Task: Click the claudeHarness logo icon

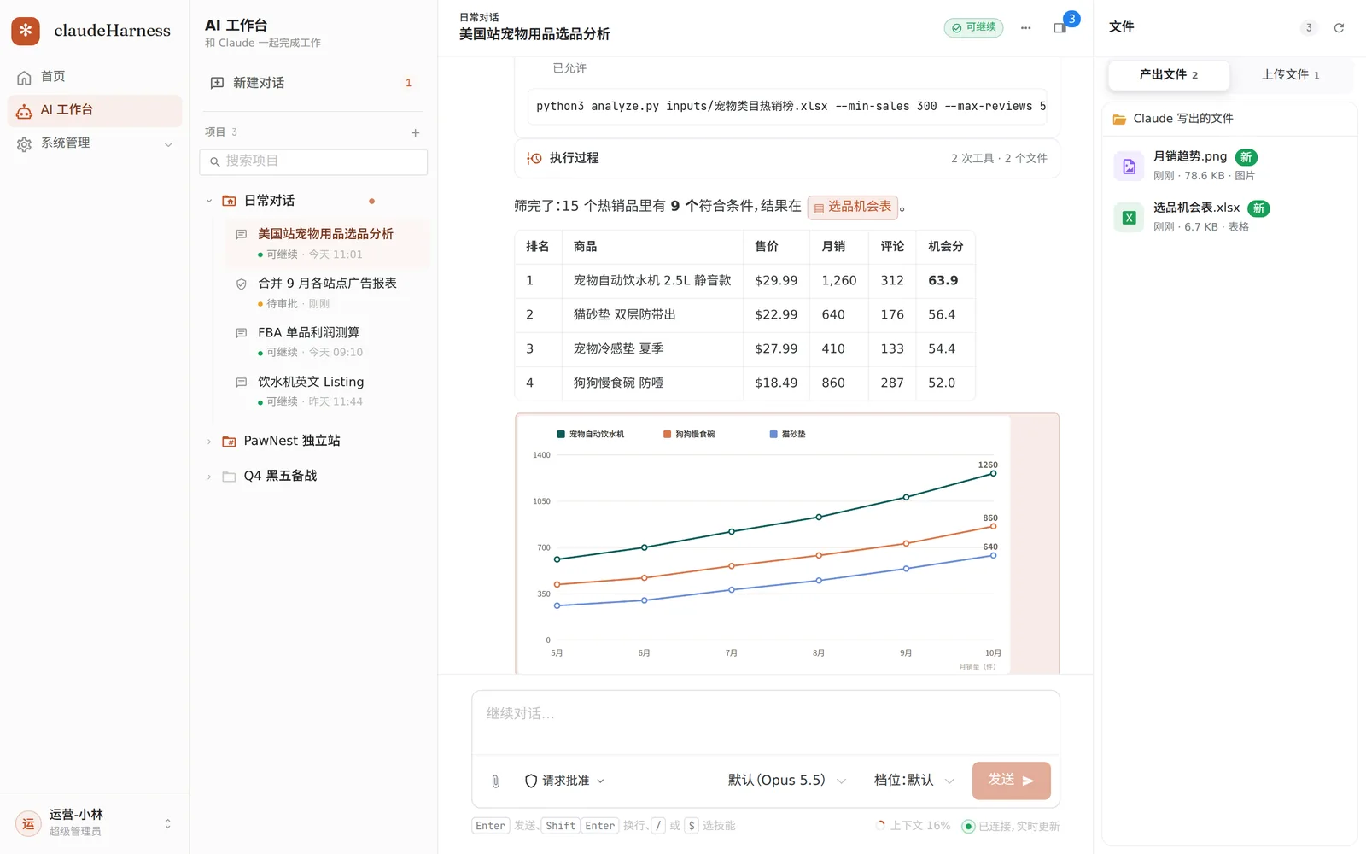Action: 26,31
